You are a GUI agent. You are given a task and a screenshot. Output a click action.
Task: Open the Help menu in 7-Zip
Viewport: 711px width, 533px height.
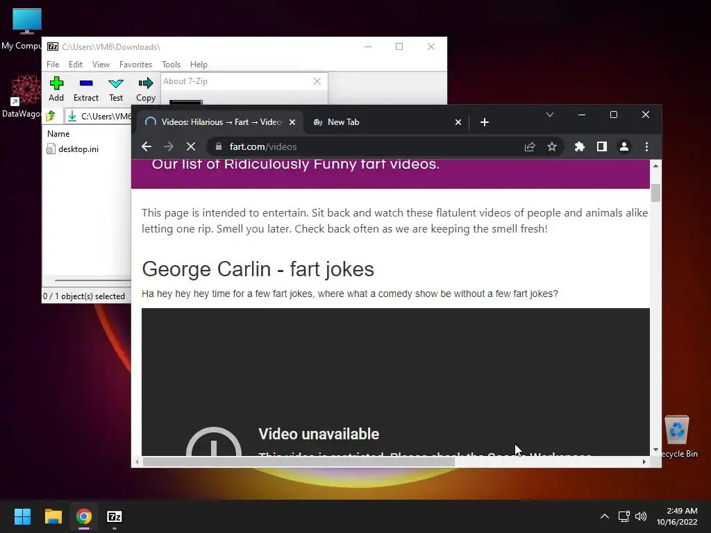pyautogui.click(x=199, y=65)
